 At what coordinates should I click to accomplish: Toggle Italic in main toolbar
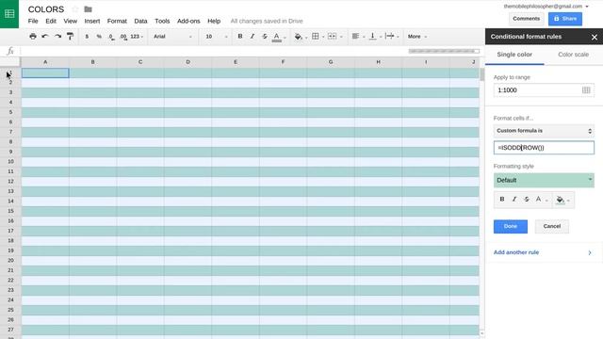point(253,36)
